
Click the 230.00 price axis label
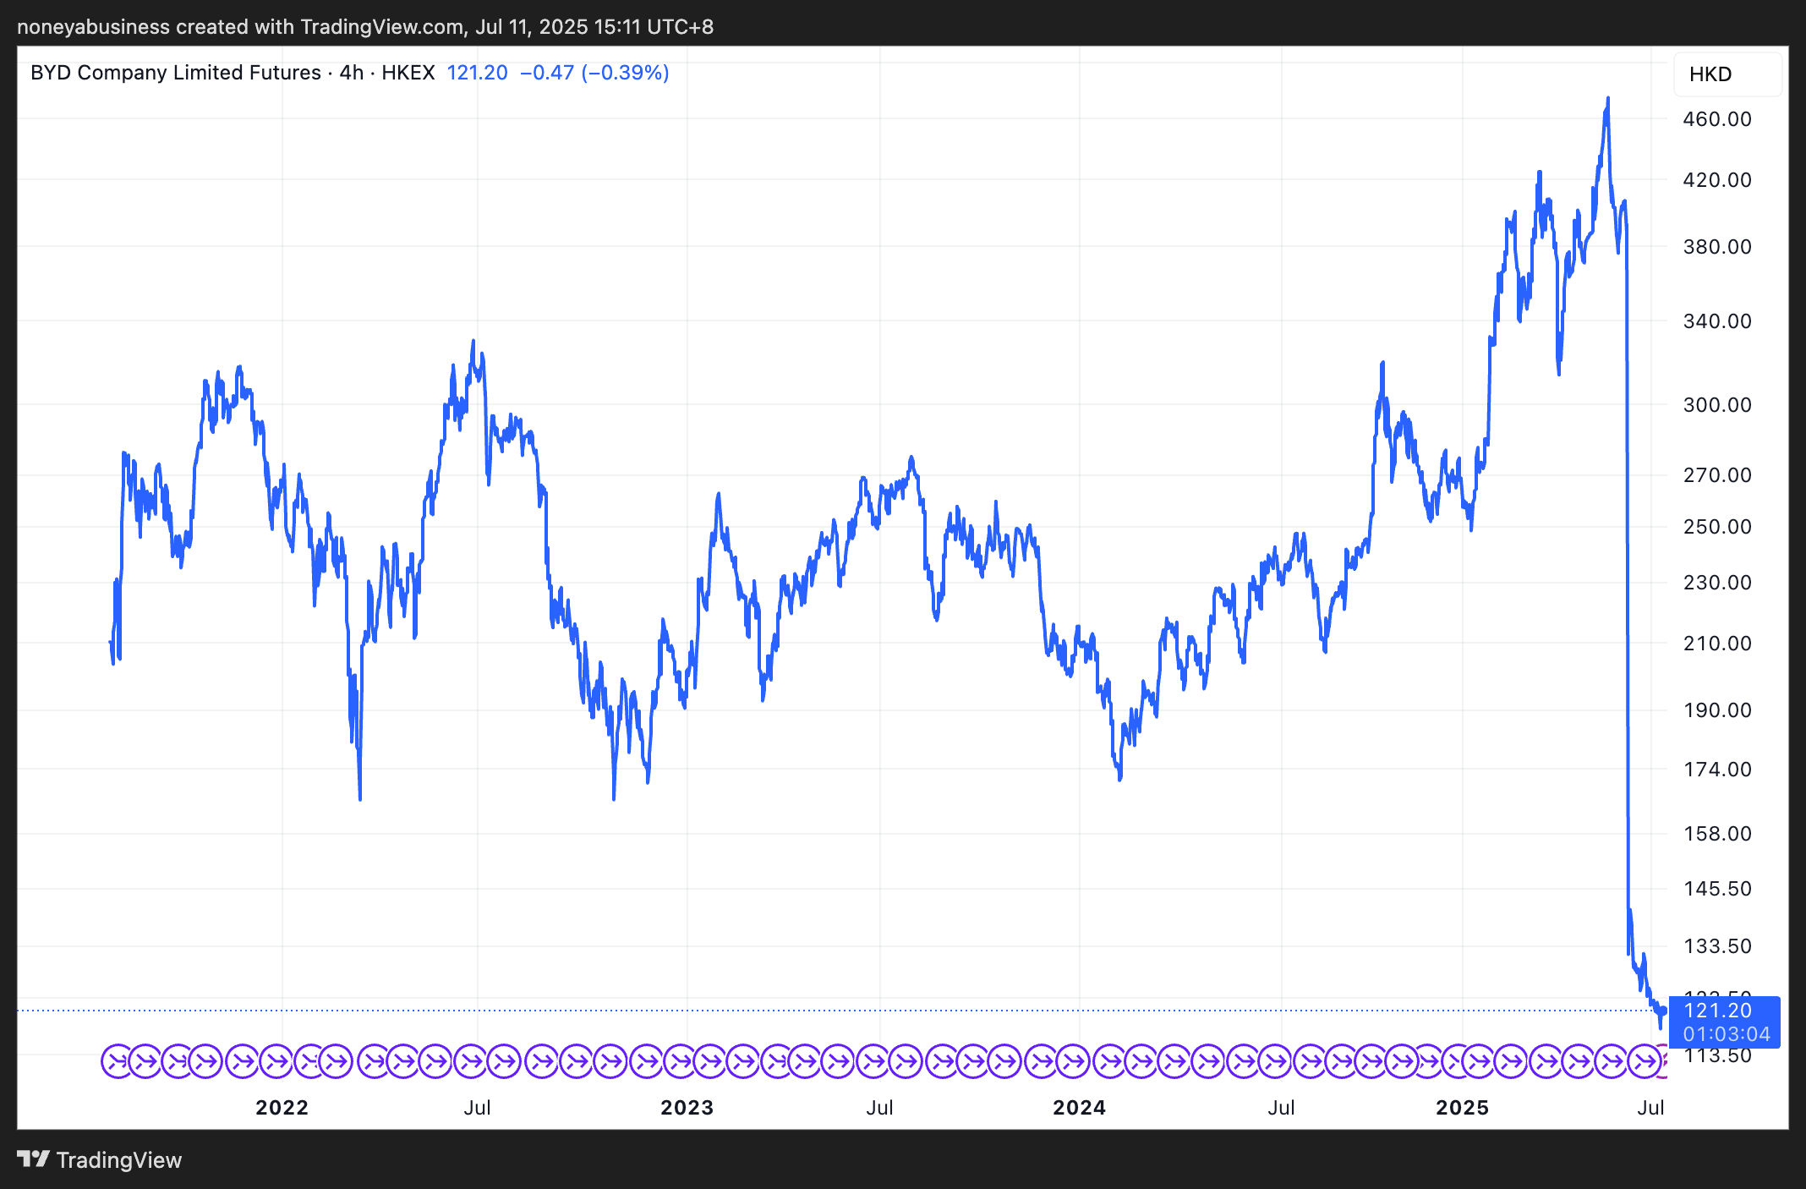(x=1717, y=583)
